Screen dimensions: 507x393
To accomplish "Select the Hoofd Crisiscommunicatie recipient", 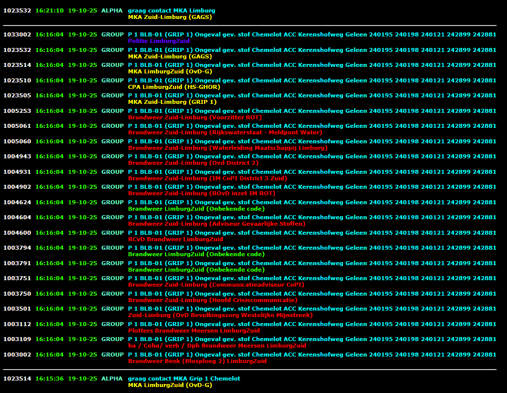I will (x=212, y=300).
